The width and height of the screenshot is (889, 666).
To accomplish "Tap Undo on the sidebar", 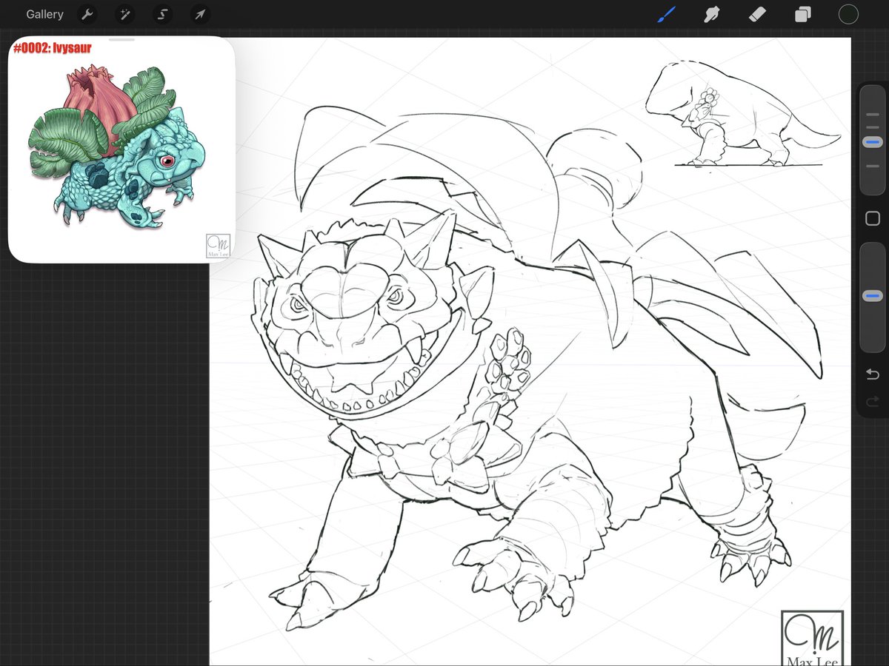I will (872, 374).
